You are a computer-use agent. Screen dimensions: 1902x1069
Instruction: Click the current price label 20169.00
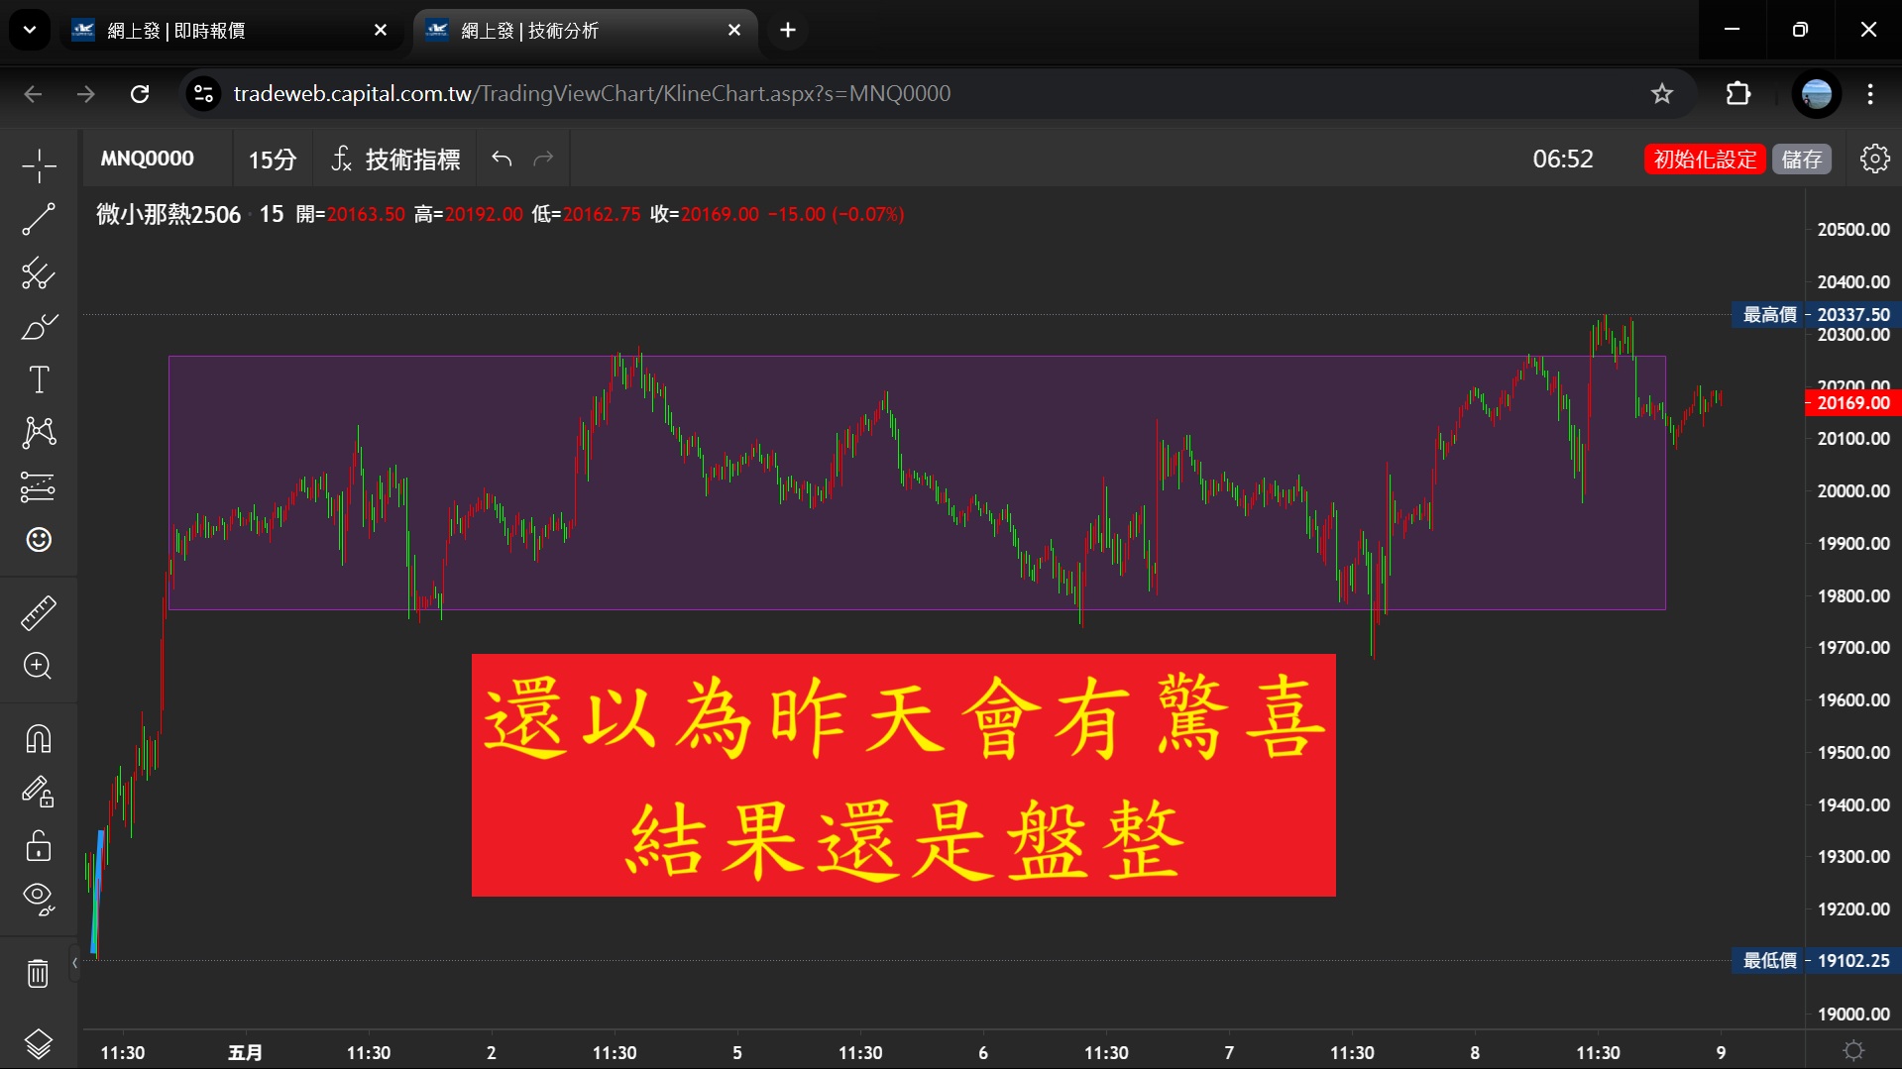click(1852, 403)
